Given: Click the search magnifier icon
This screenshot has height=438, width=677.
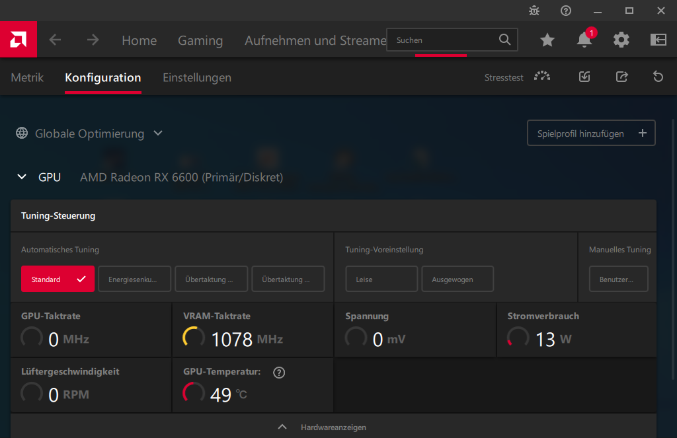Looking at the screenshot, I should (x=504, y=40).
